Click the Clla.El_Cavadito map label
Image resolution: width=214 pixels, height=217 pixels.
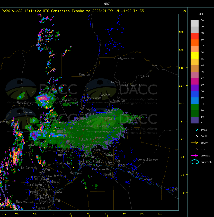[130, 85]
